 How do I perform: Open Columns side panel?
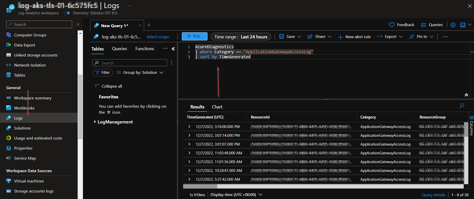(471, 125)
